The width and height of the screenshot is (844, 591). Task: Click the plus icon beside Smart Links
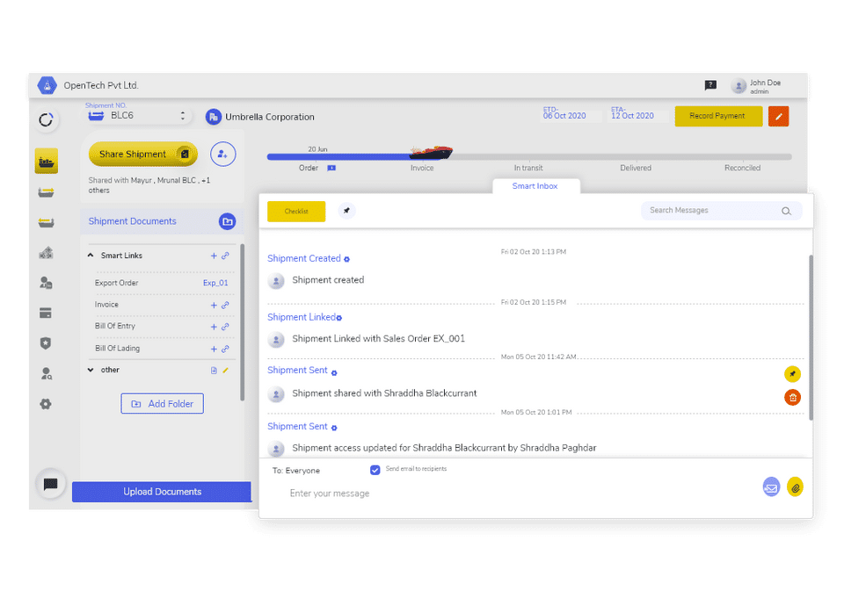coord(214,256)
